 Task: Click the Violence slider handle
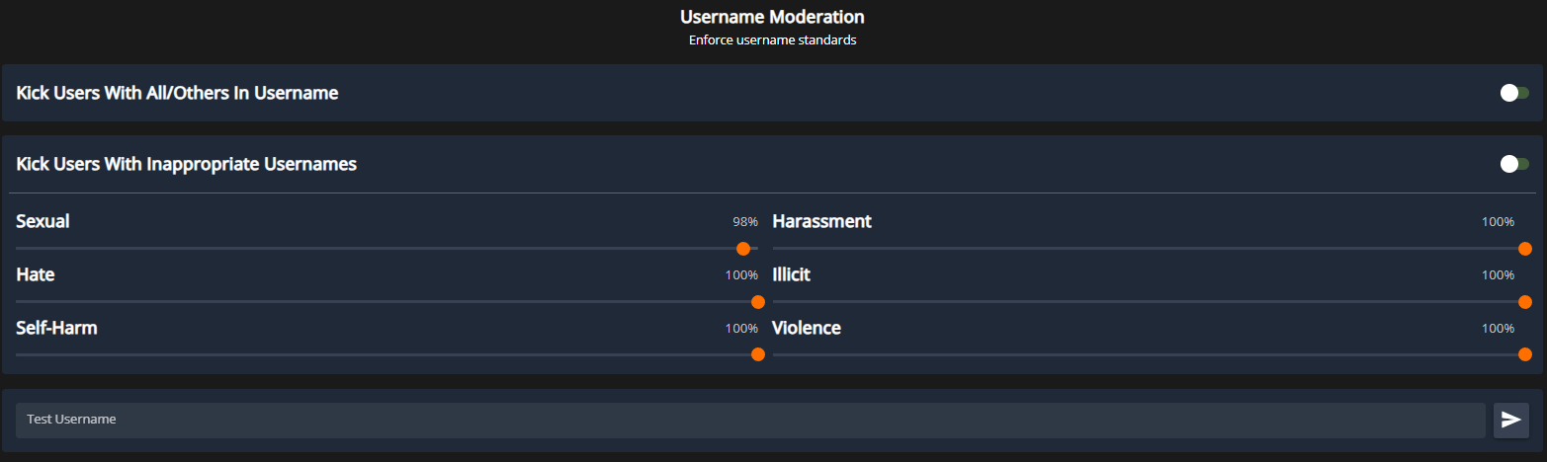(1524, 354)
